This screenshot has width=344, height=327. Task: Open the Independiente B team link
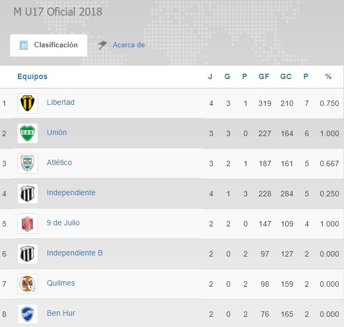tap(75, 253)
